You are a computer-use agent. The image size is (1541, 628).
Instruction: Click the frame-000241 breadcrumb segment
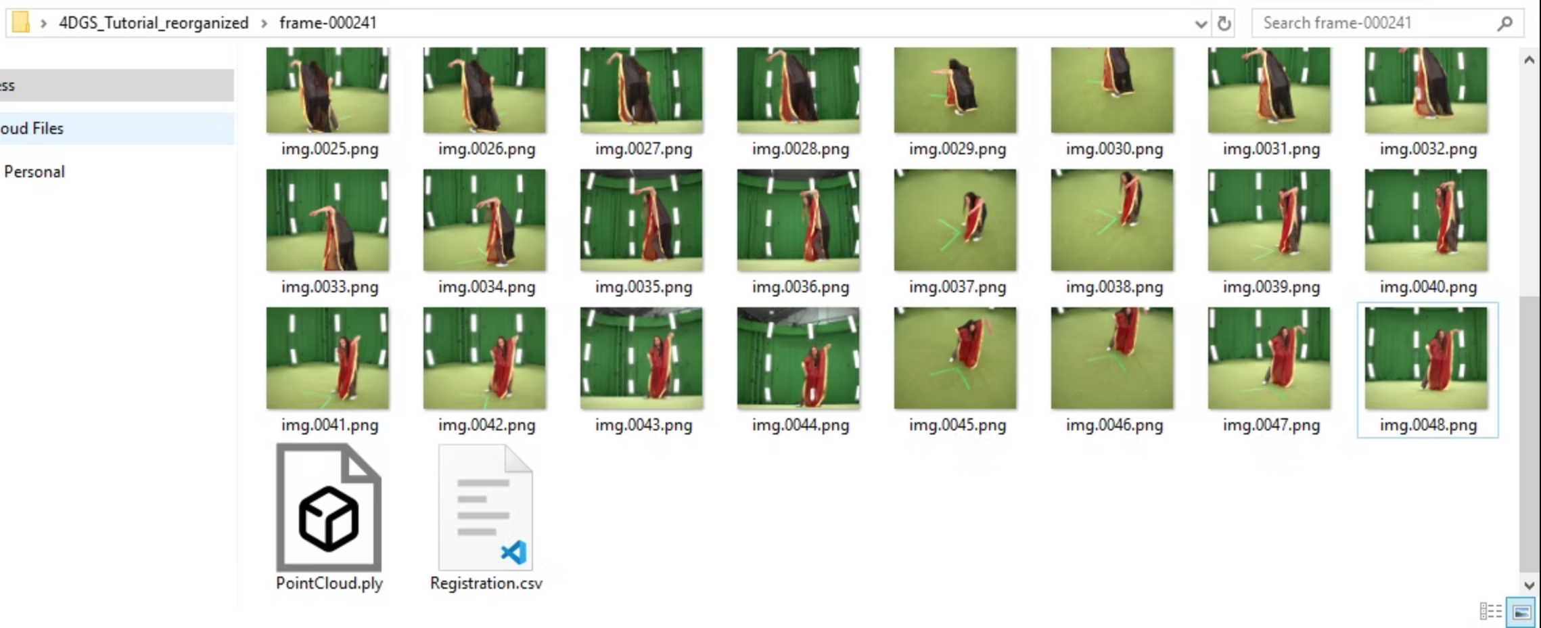point(328,23)
